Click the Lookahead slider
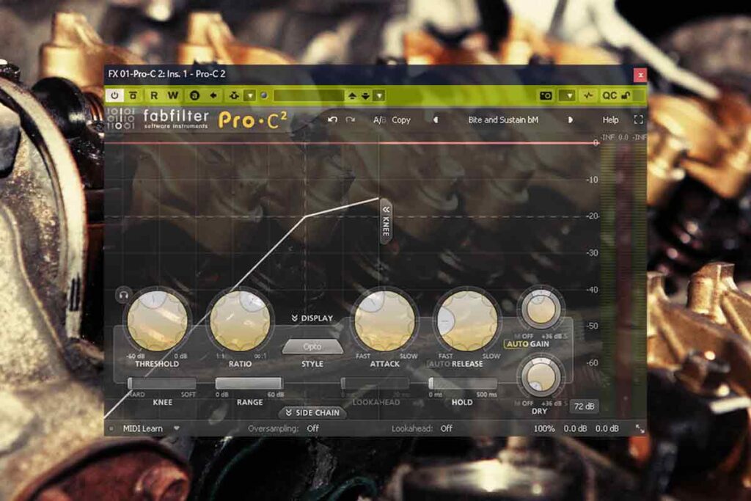The image size is (751, 501). click(375, 383)
